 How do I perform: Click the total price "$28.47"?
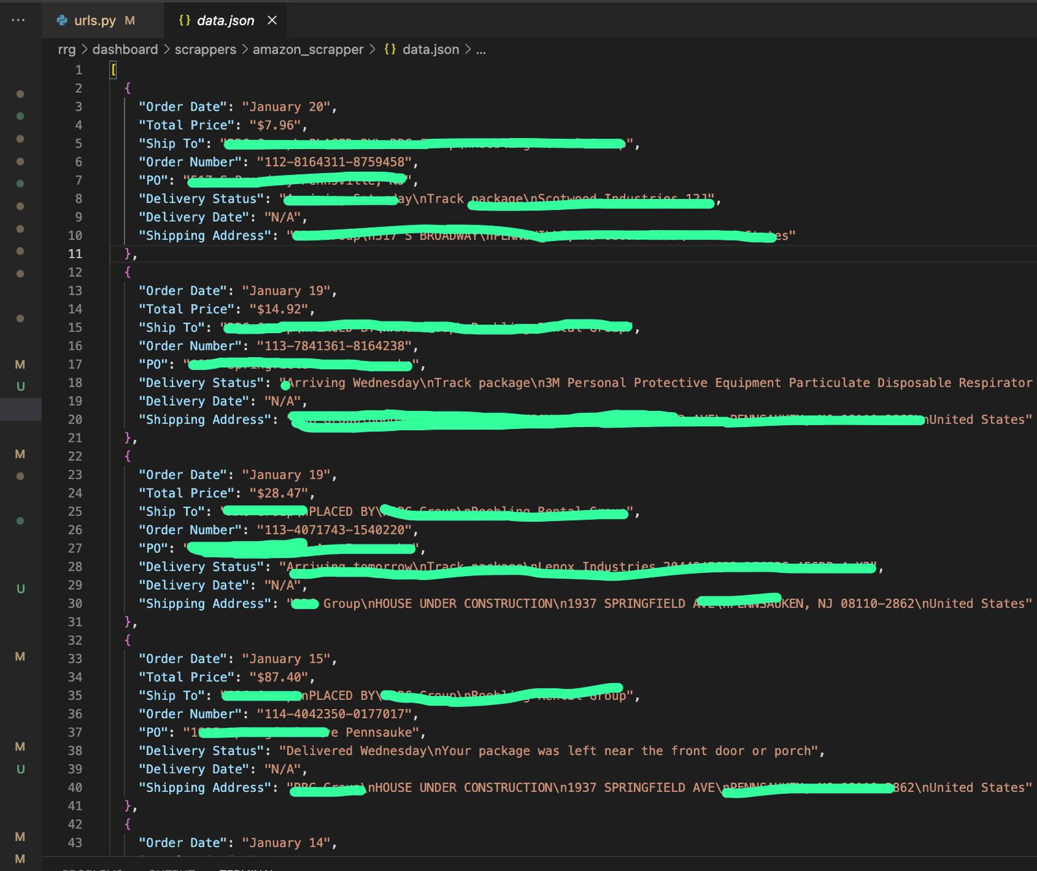279,493
